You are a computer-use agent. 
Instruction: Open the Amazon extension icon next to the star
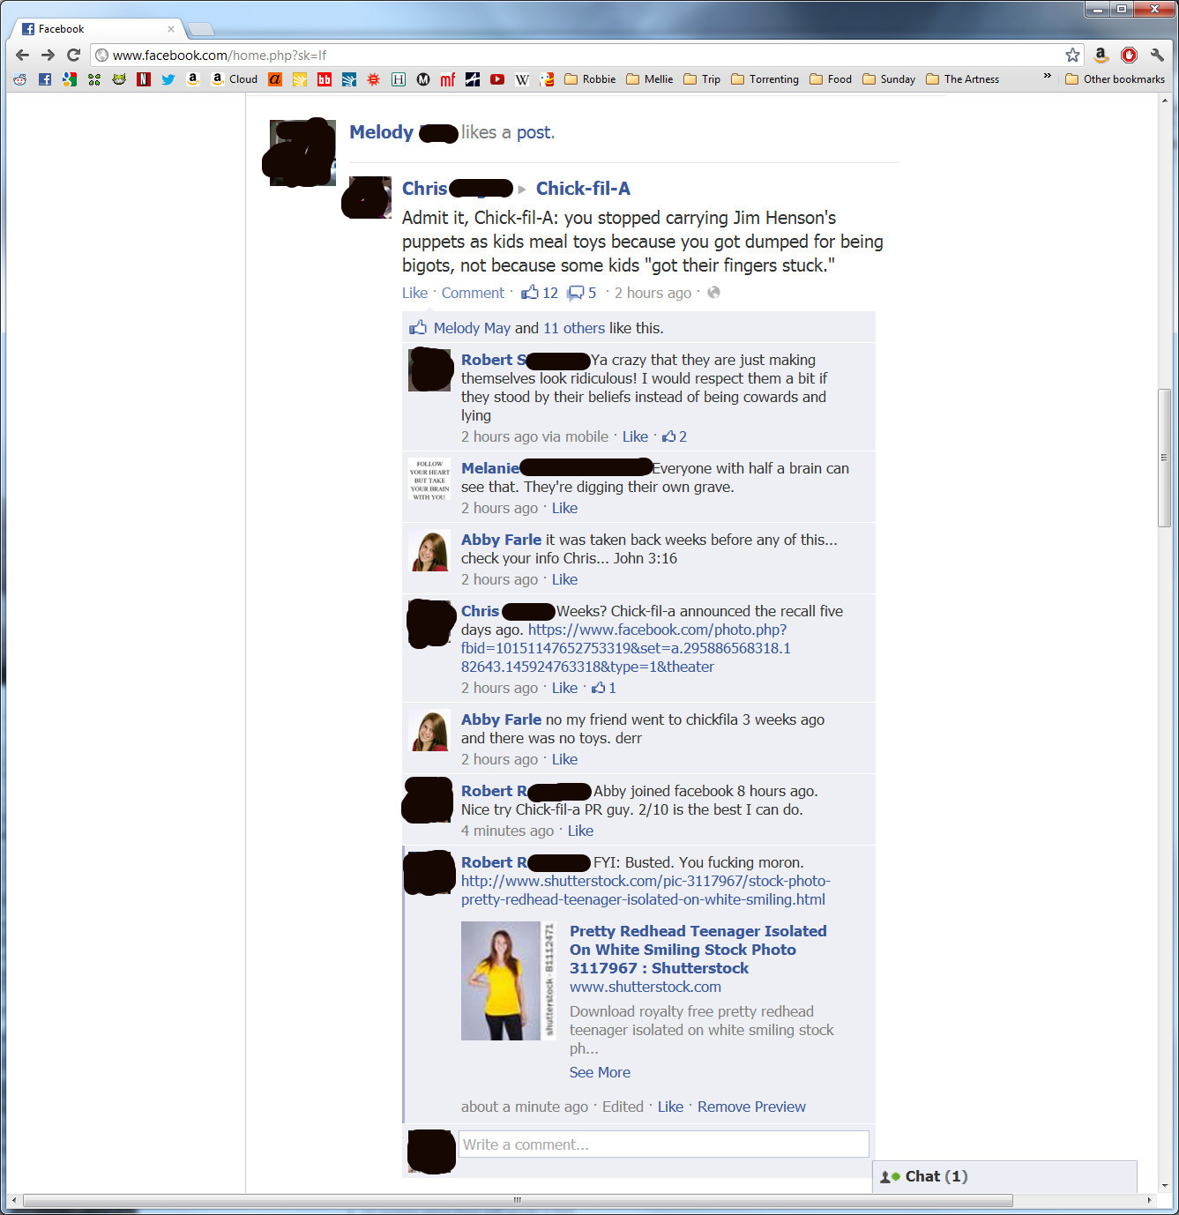tap(1101, 55)
